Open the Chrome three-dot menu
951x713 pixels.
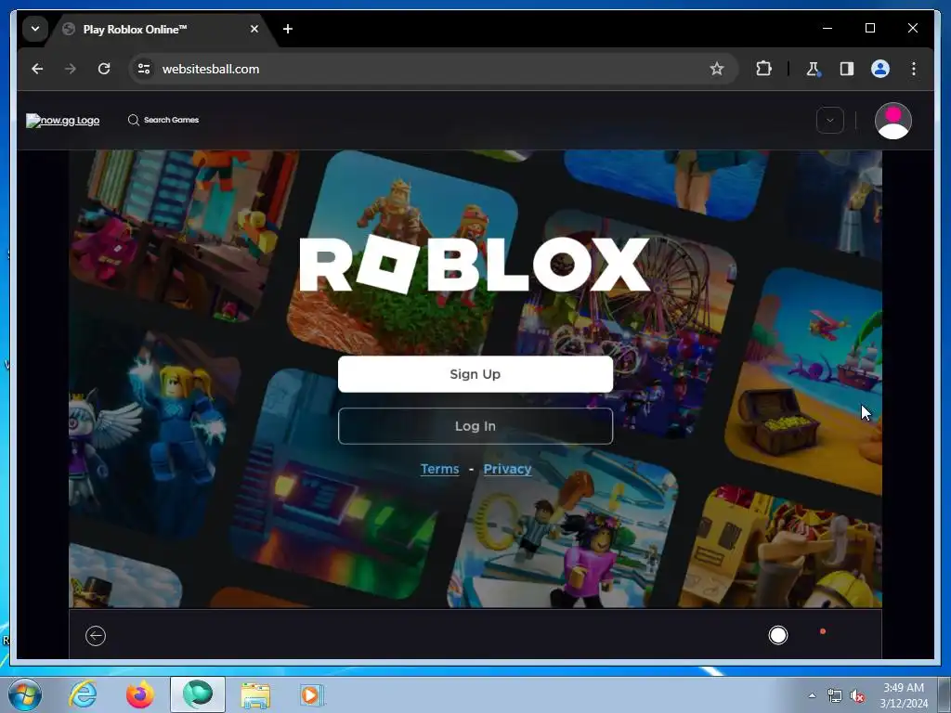914,69
